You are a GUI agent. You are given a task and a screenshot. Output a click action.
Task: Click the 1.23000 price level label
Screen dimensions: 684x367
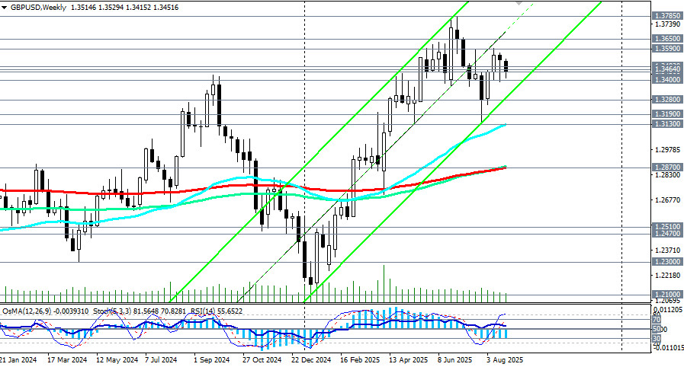pos(667,262)
